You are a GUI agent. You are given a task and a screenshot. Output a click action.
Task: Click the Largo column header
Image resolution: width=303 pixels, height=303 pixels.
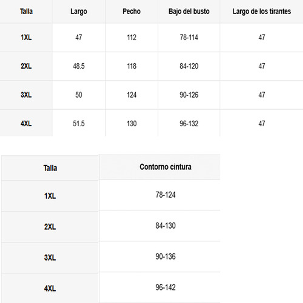point(79,12)
